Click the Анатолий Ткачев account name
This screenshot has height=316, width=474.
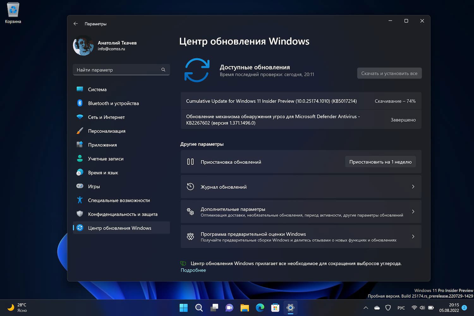[x=117, y=43]
